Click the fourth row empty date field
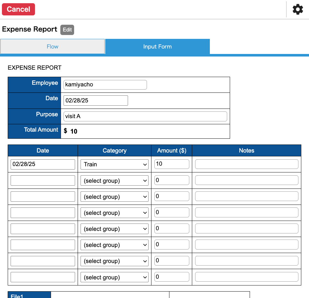This screenshot has width=309, height=298. [x=43, y=213]
